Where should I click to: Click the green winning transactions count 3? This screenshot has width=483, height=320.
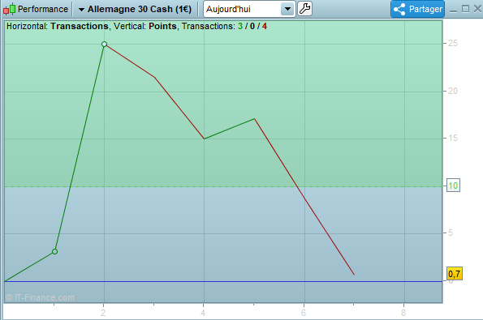point(240,26)
